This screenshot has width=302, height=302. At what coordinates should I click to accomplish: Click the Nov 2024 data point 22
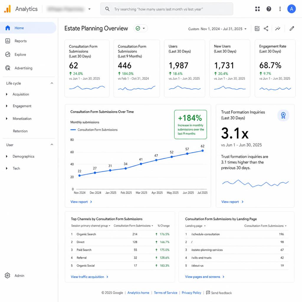(80, 175)
